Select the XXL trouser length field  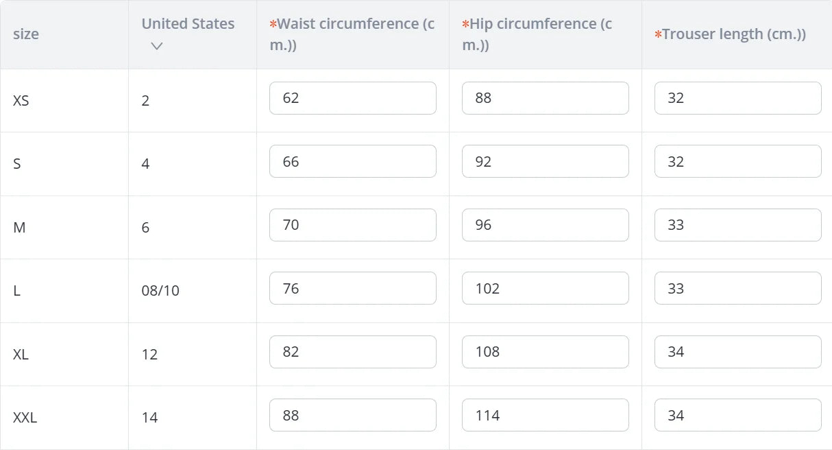coord(737,415)
